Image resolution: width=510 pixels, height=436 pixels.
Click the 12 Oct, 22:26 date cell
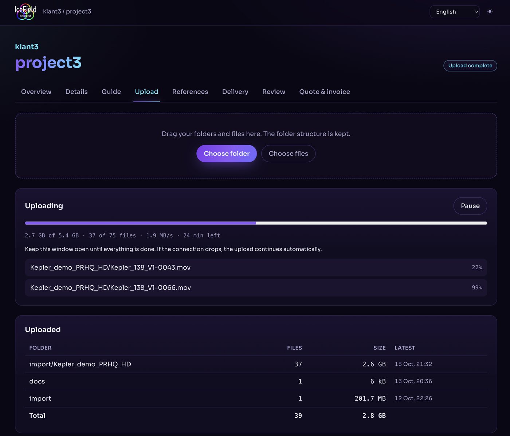point(413,398)
